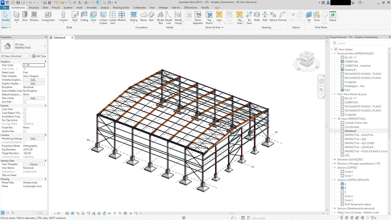The image size is (391, 220).
Task: Select the Door tool
Action: (25, 16)
